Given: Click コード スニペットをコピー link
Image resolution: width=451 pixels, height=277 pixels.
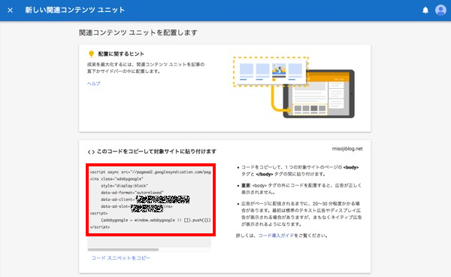Looking at the screenshot, I should pos(121,258).
